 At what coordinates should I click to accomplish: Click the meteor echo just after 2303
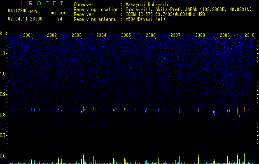tap(84, 109)
